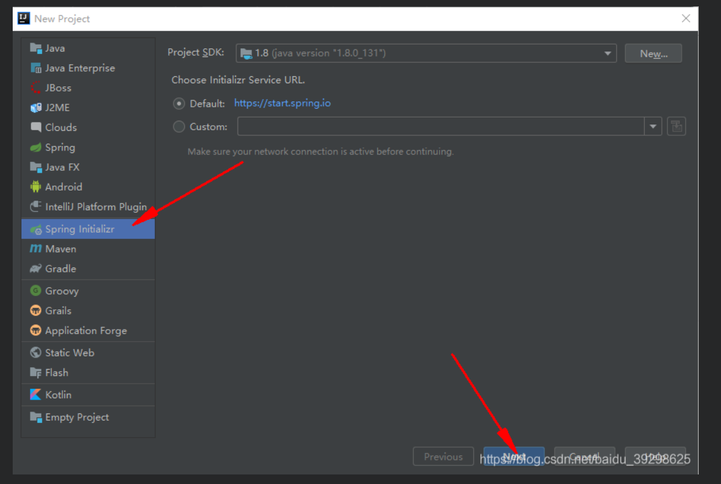721x484 pixels.
Task: Click the Next button
Action: pos(514,457)
